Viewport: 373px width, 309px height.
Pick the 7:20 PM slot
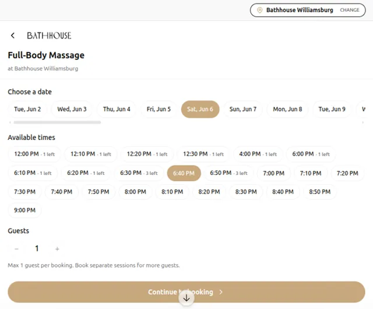click(x=347, y=173)
